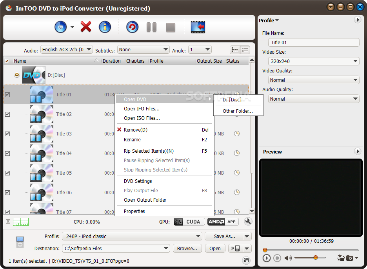This screenshot has width=367, height=269.
Task: Open the wrench settings icon
Action: 248,221
